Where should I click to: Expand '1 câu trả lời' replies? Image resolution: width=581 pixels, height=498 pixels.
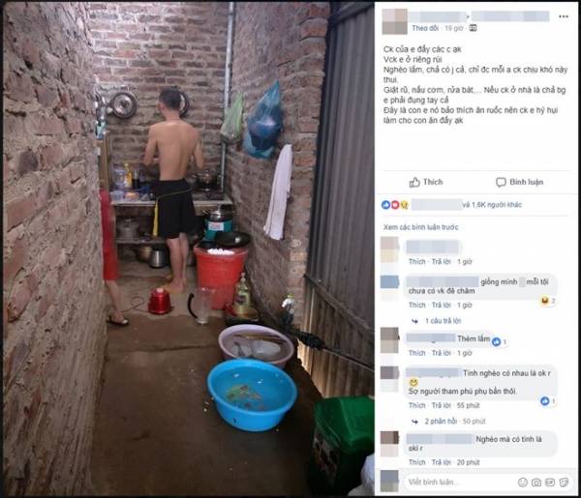[443, 321]
